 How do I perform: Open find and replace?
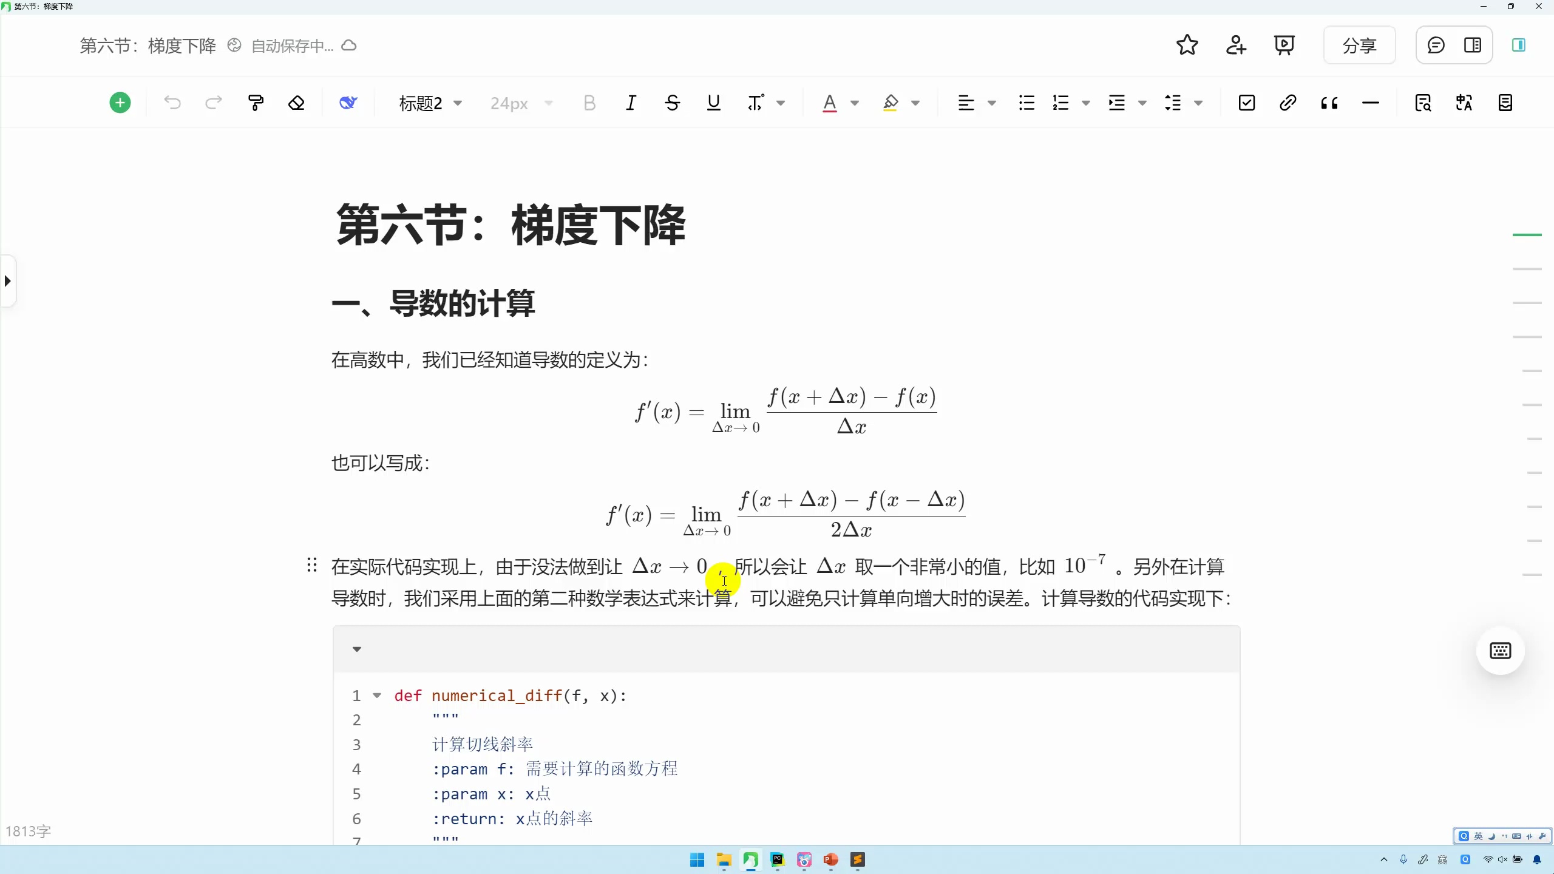[x=1422, y=102]
